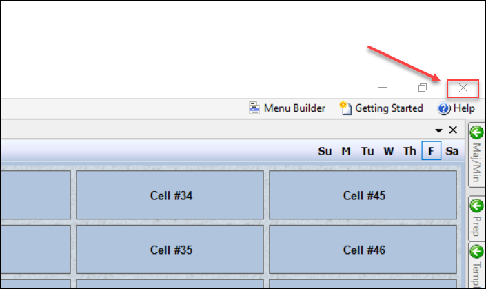Minimize the application window
The width and height of the screenshot is (486, 289).
[383, 88]
